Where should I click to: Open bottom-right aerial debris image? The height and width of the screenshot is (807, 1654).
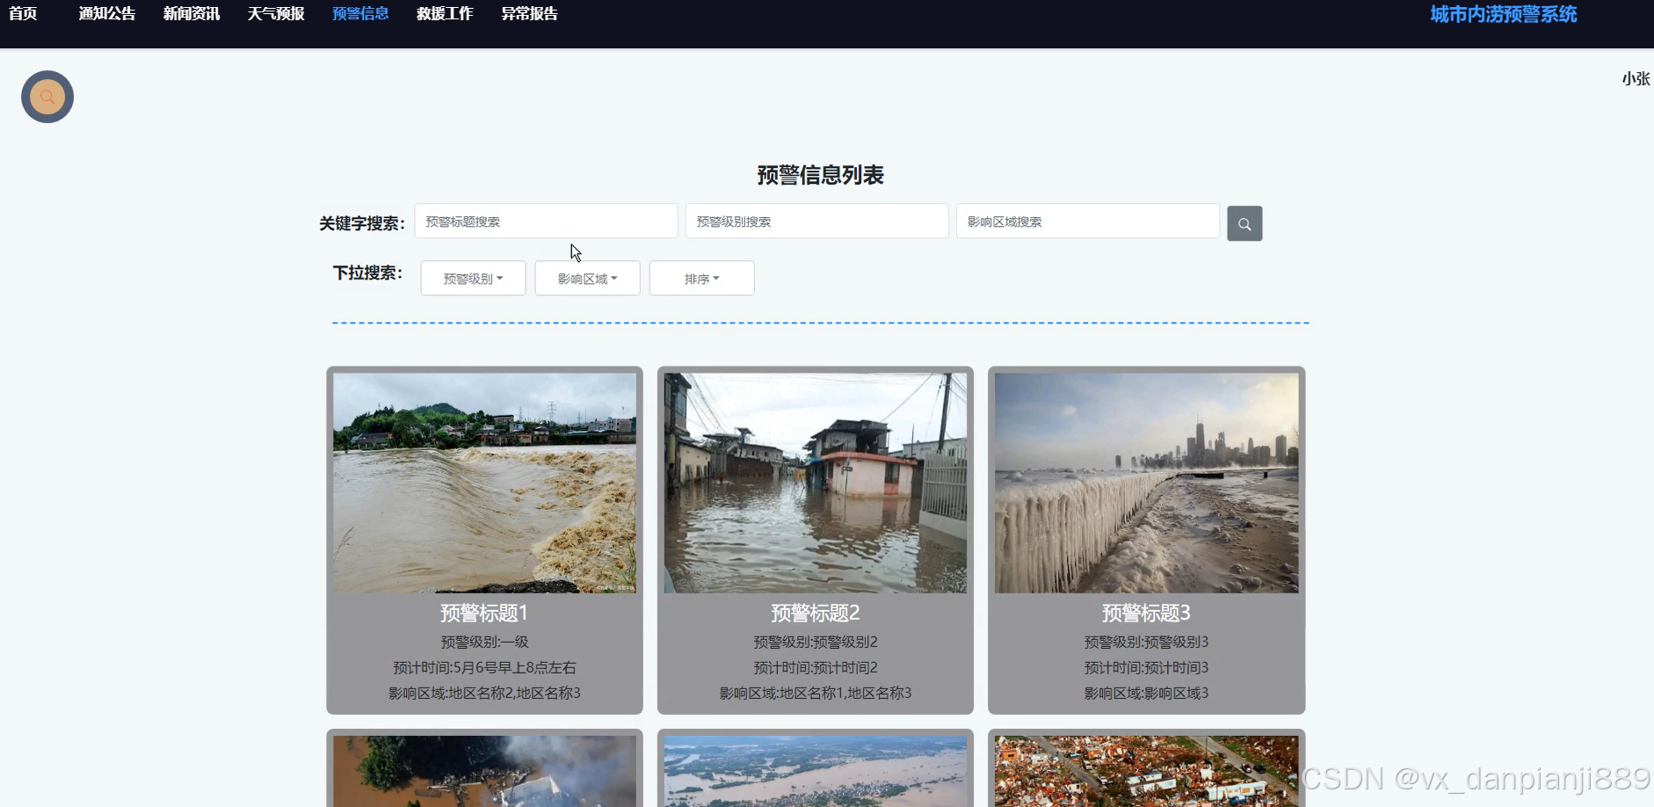coord(1146,771)
